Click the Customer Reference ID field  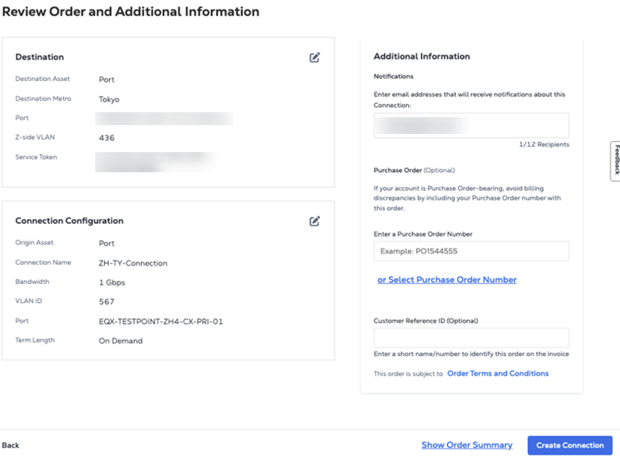(471, 338)
